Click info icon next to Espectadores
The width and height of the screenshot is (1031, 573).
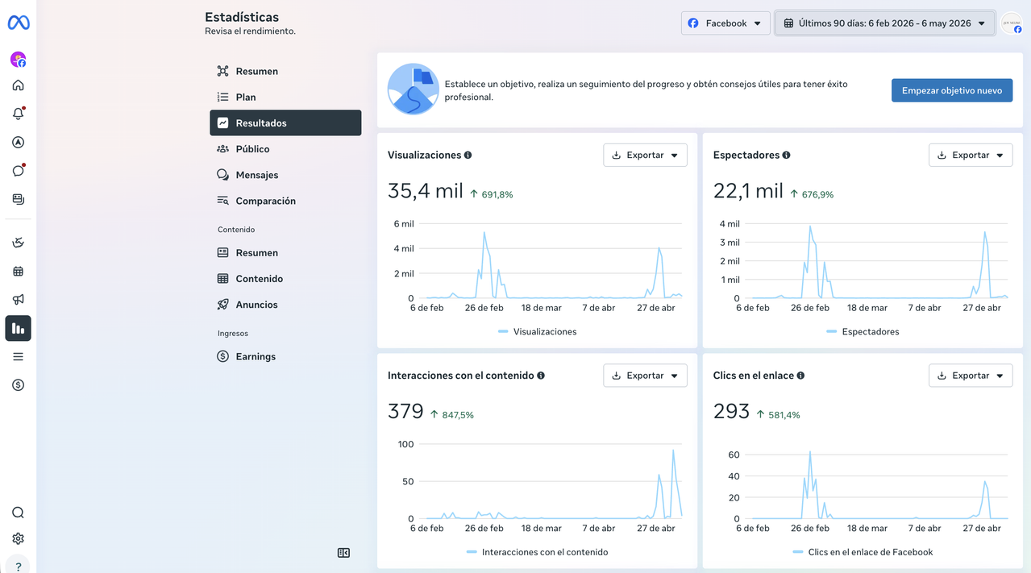coord(786,155)
